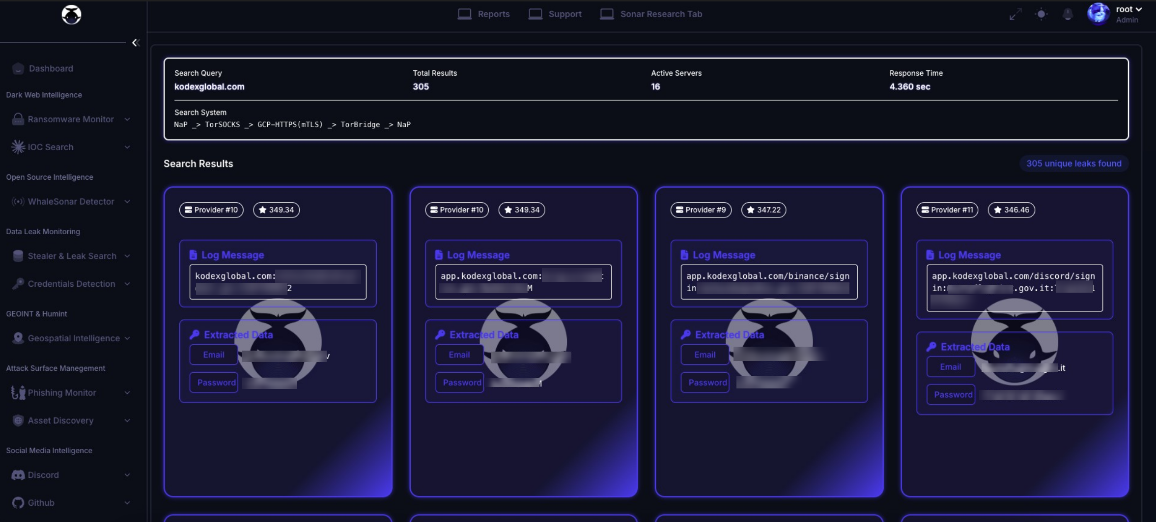Expand the Stealer & Leak Search chevron
Viewport: 1156px width, 522px height.
pyautogui.click(x=127, y=256)
